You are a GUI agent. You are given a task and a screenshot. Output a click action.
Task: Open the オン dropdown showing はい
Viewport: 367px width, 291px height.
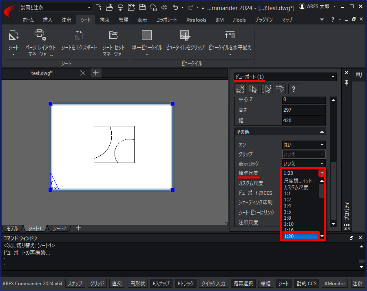tap(304, 145)
